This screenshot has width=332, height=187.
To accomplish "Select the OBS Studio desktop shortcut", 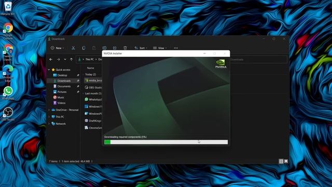I will coord(8,114).
